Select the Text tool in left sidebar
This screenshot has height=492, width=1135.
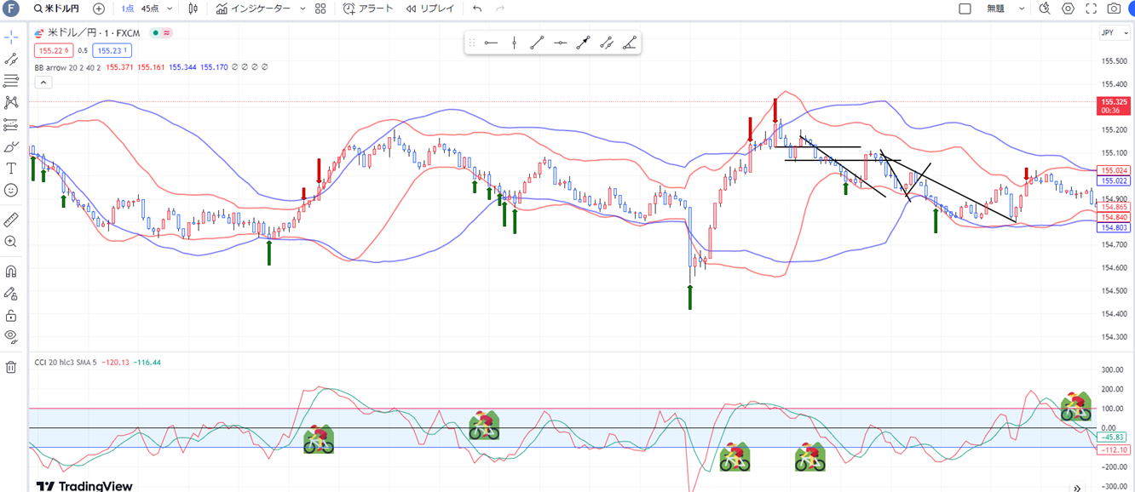pos(11,169)
